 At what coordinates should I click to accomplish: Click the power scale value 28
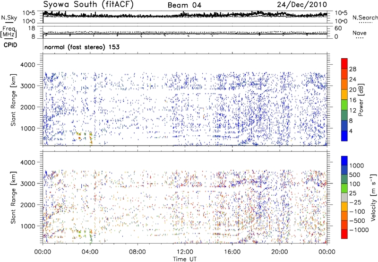(352, 69)
